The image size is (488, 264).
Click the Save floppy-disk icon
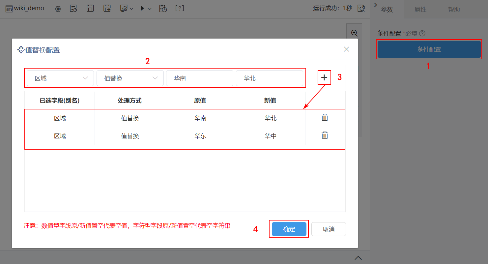[90, 9]
